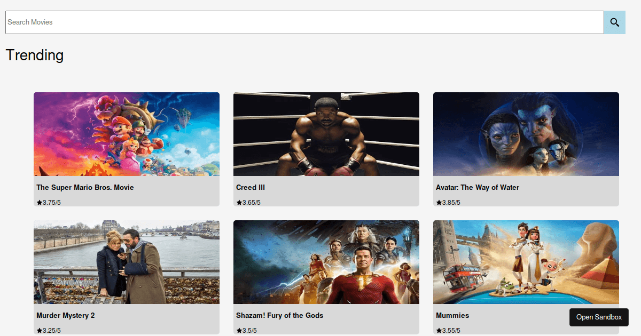
Task: View the Murder Mystery 2 poster
Action: (x=127, y=262)
